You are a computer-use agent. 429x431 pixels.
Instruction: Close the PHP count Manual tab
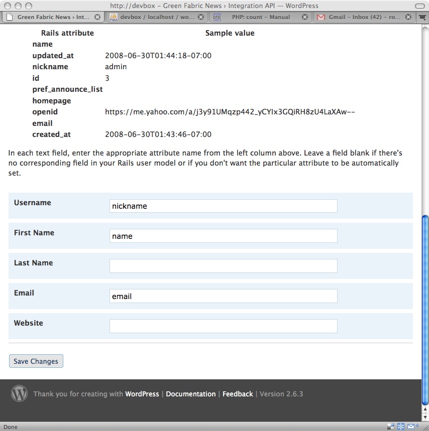[305, 17]
